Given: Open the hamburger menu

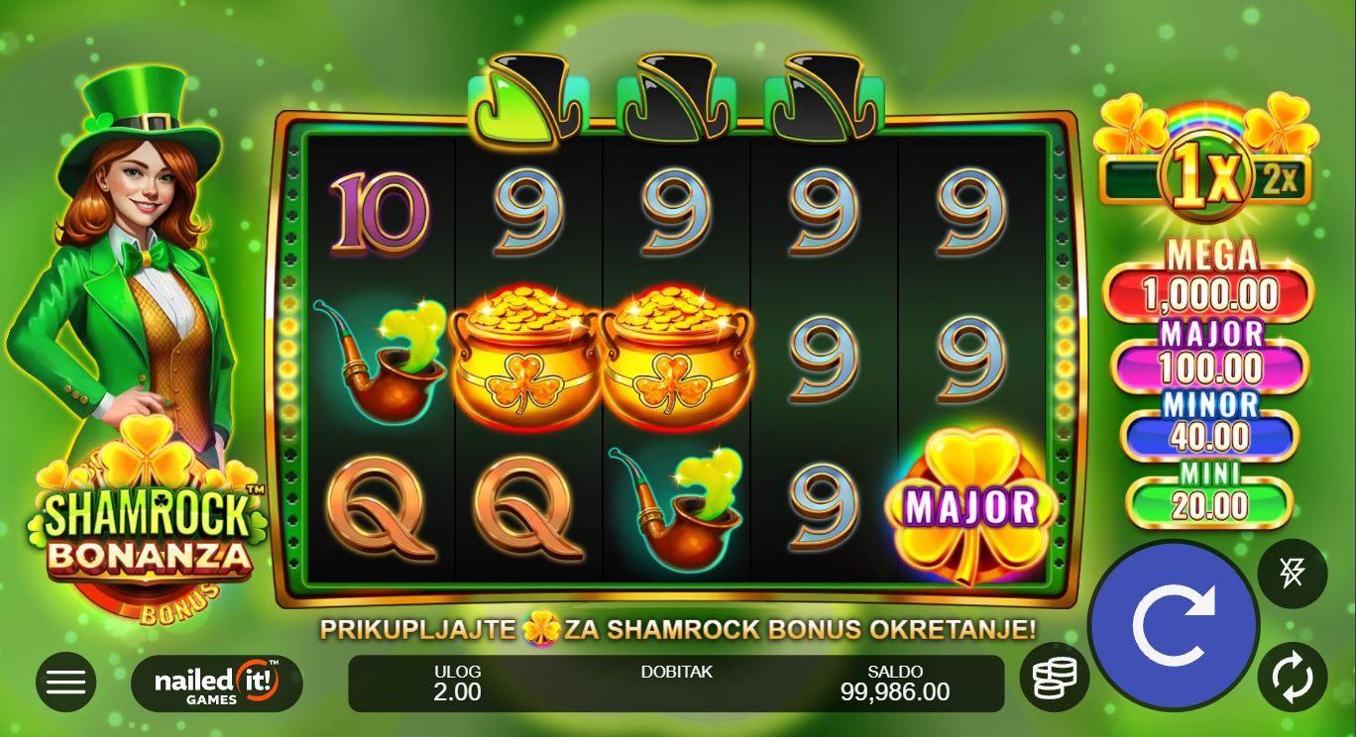Looking at the screenshot, I should [x=66, y=682].
